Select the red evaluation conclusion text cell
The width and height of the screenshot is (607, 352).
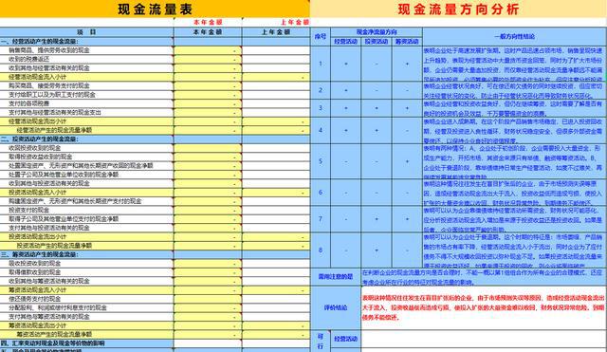click(484, 307)
